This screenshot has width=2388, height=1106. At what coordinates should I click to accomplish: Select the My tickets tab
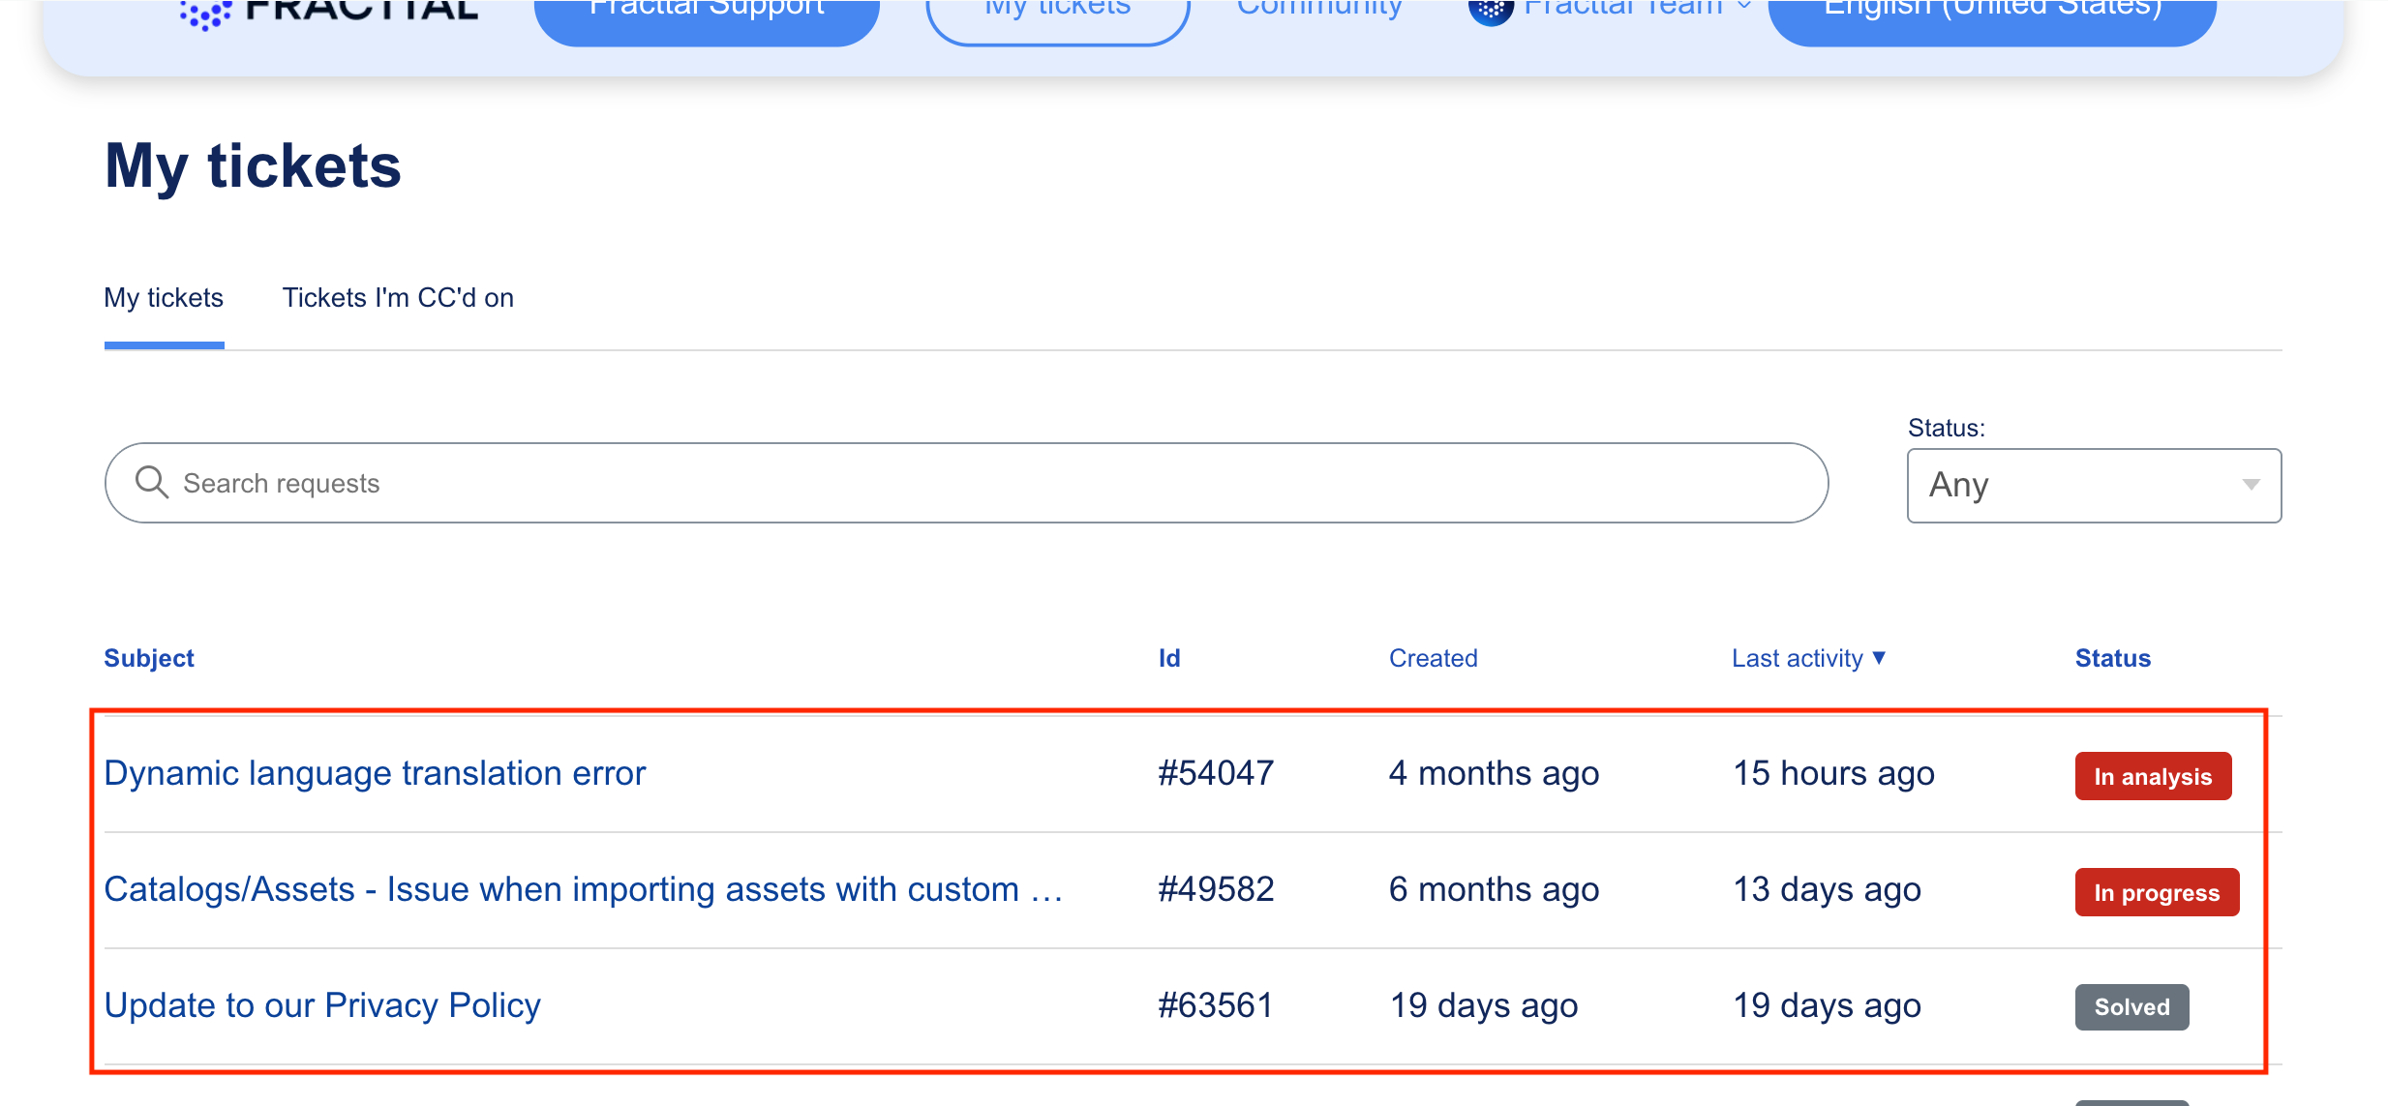point(164,298)
